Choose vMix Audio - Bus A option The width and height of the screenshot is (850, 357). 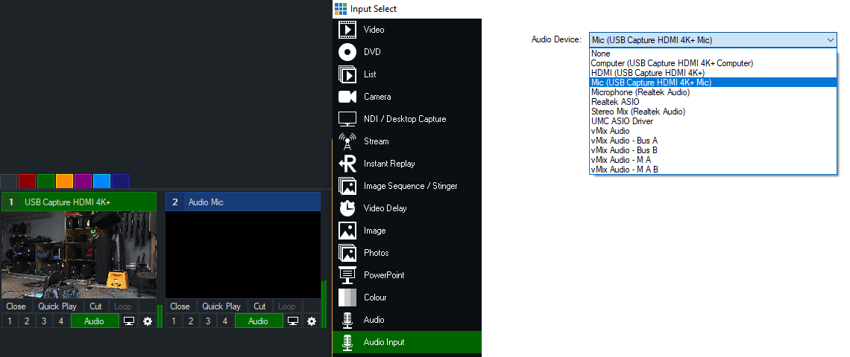[713, 141]
